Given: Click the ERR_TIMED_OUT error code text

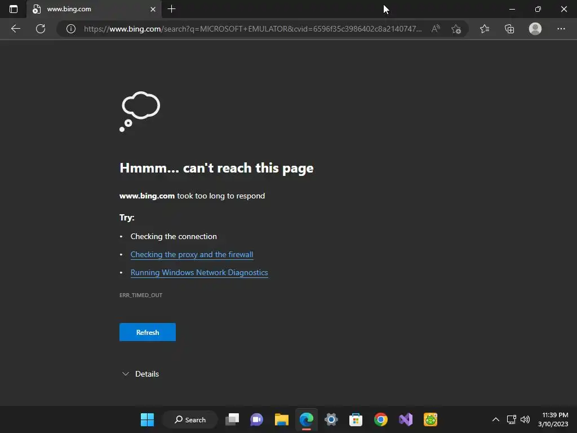Looking at the screenshot, I should tap(141, 295).
